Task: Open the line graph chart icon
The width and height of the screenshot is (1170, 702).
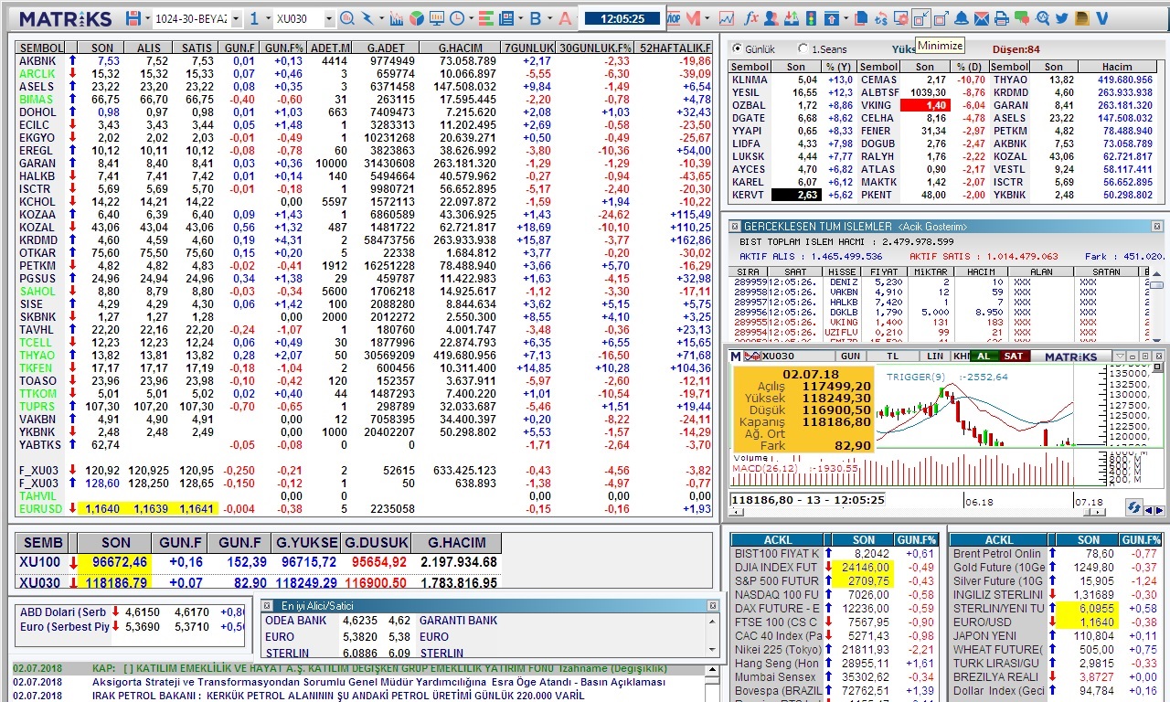Action: [727, 18]
